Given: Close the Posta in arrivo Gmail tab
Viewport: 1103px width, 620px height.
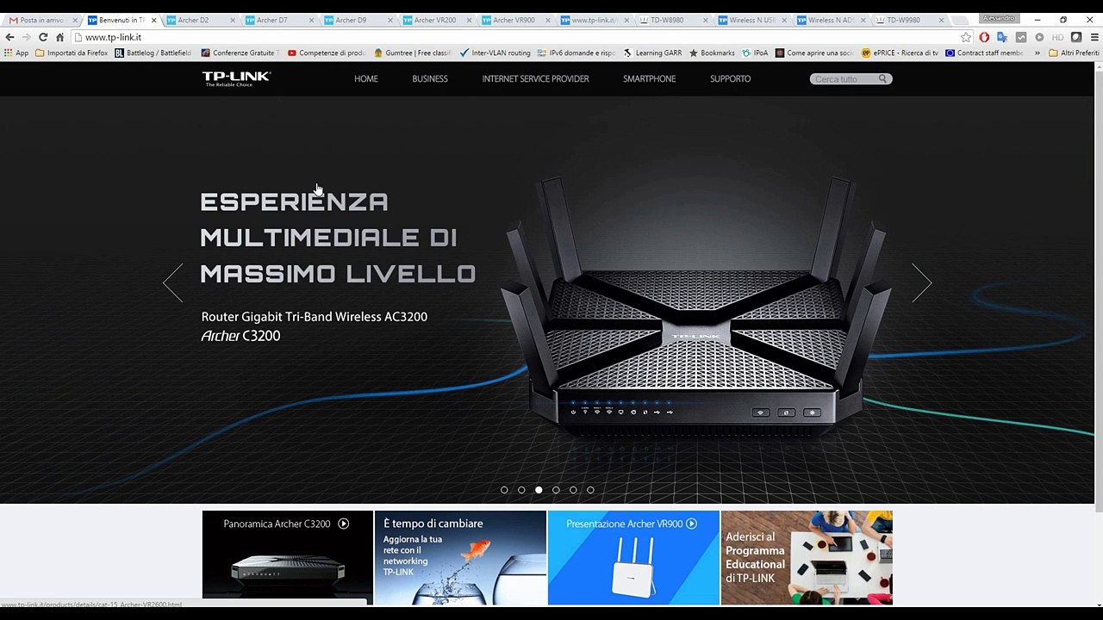Looking at the screenshot, I should tap(75, 20).
